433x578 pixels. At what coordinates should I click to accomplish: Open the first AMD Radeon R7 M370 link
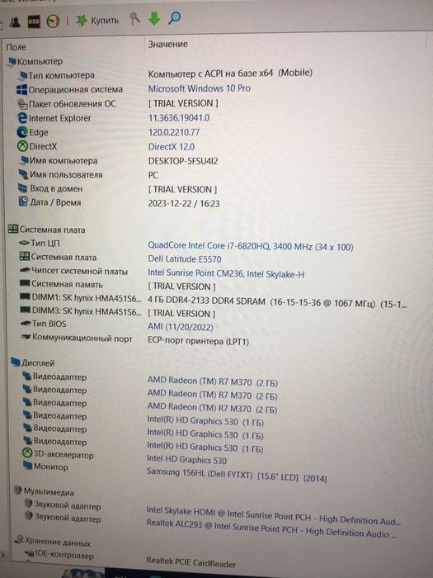coord(213,381)
